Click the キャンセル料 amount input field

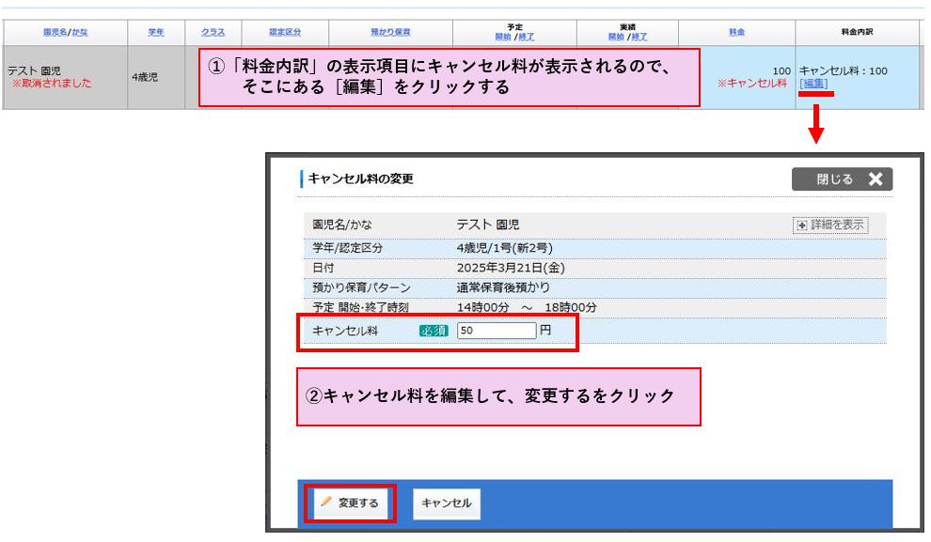click(x=496, y=331)
